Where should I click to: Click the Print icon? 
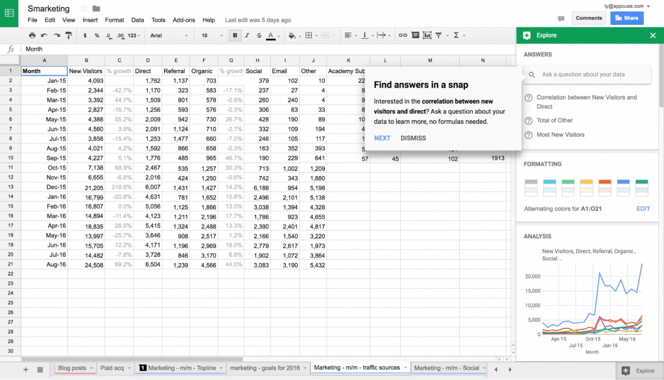tap(31, 36)
